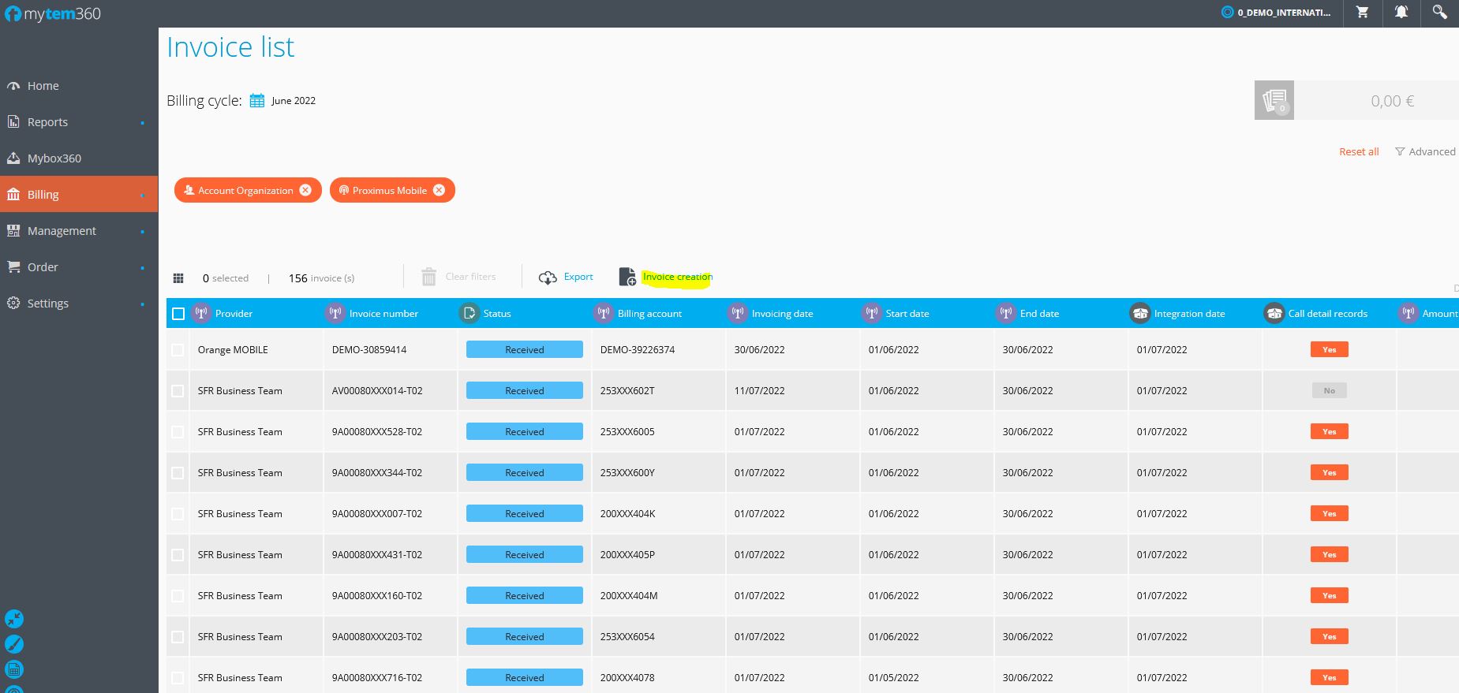This screenshot has height=693, width=1459.
Task: Click the Call detail records column icon
Action: 1274,313
